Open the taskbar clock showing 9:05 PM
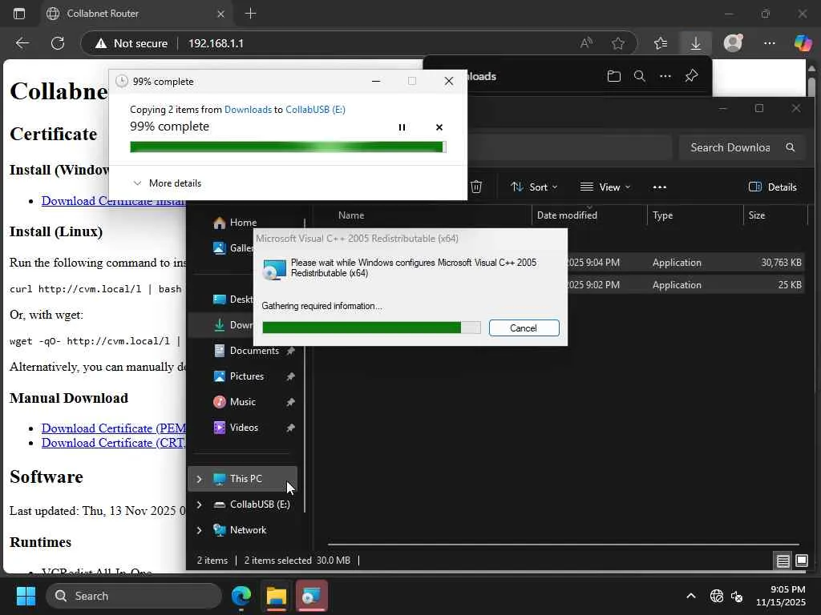 tap(781, 596)
